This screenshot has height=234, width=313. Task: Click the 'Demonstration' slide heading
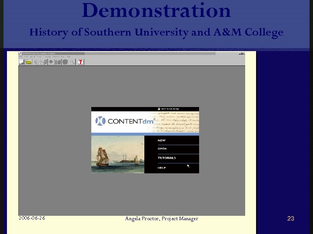[x=156, y=10]
